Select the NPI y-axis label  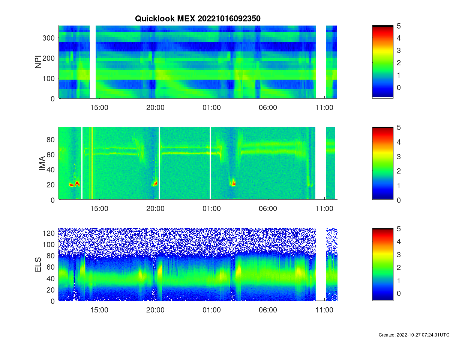(x=38, y=62)
